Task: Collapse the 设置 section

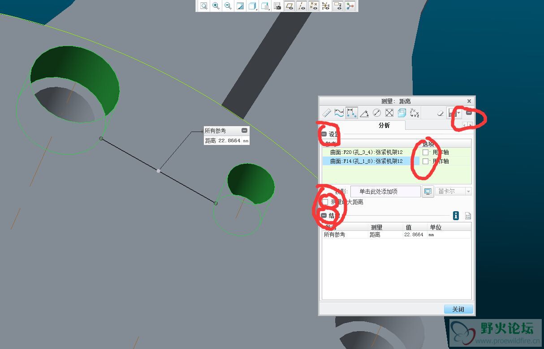Action: [324, 134]
